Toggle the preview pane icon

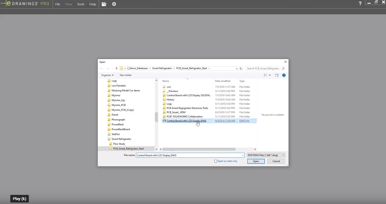pyautogui.click(x=277, y=75)
